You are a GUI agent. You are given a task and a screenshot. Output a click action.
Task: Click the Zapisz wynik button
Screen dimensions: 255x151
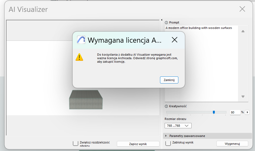pyautogui.click(x=138, y=144)
